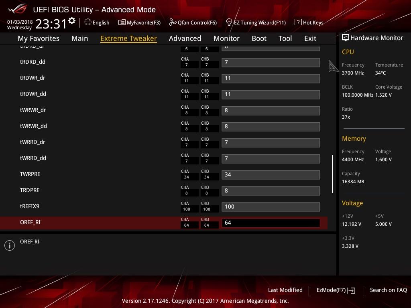Screen dimensions: 411x308
Task: Click the EZ Tuning Wizard bulb icon
Action: tap(229, 22)
